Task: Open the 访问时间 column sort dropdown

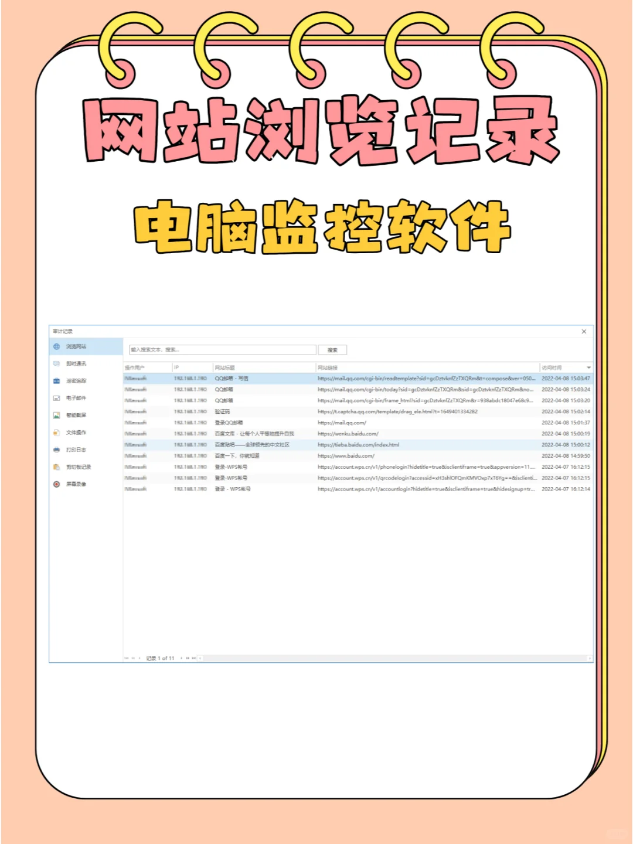Action: [589, 366]
